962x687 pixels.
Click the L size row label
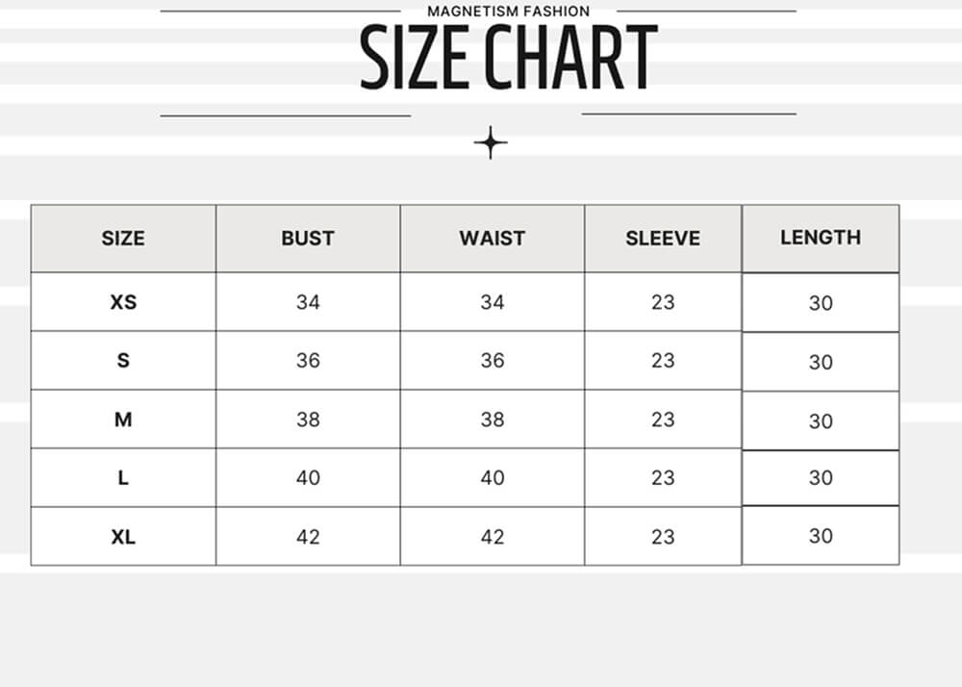(x=123, y=478)
